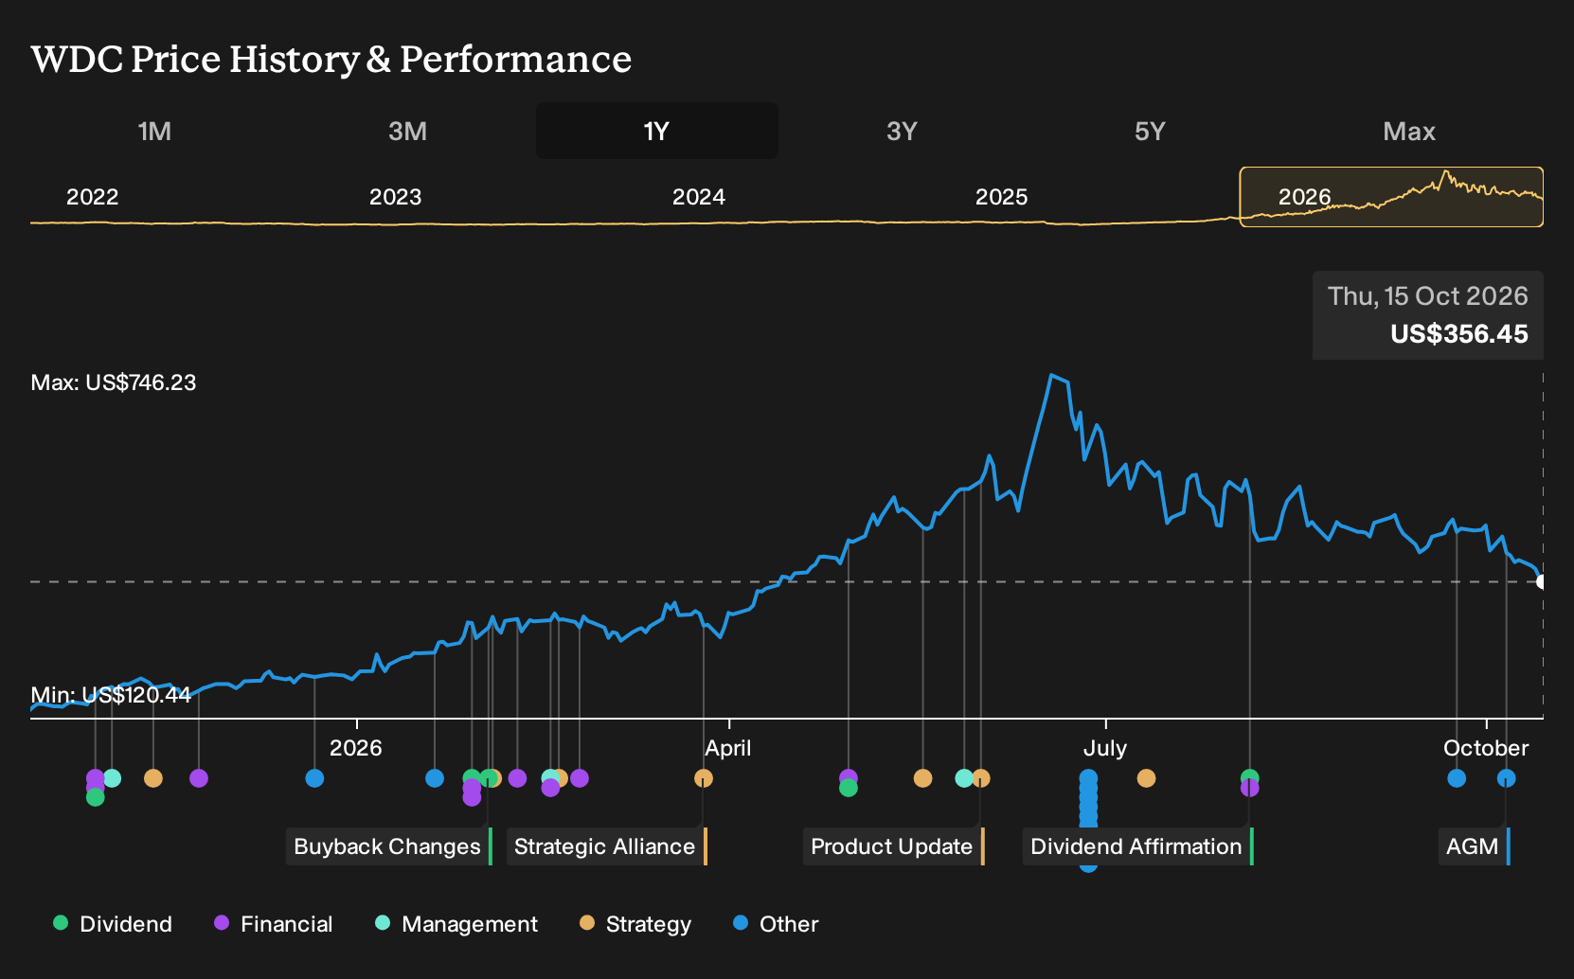Toggle Financial events in the legend
This screenshot has height=979, width=1574.
point(273,924)
